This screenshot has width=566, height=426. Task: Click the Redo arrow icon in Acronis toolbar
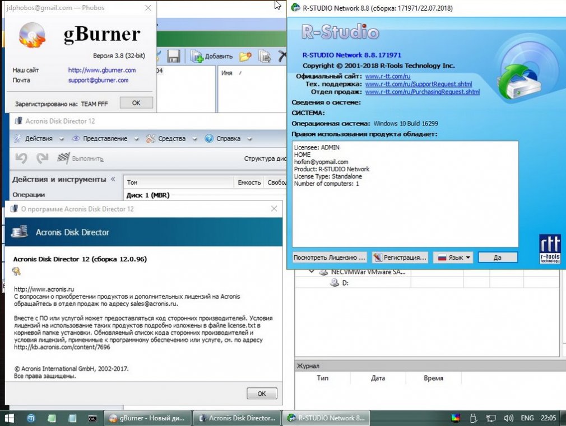click(x=42, y=158)
